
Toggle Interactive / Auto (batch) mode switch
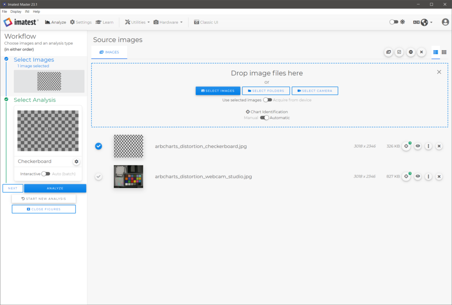click(x=45, y=174)
